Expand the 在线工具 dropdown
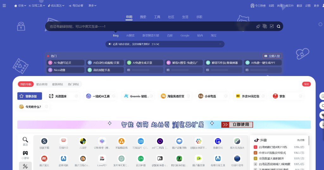The height and width of the screenshot is (170, 324). click(37, 6)
